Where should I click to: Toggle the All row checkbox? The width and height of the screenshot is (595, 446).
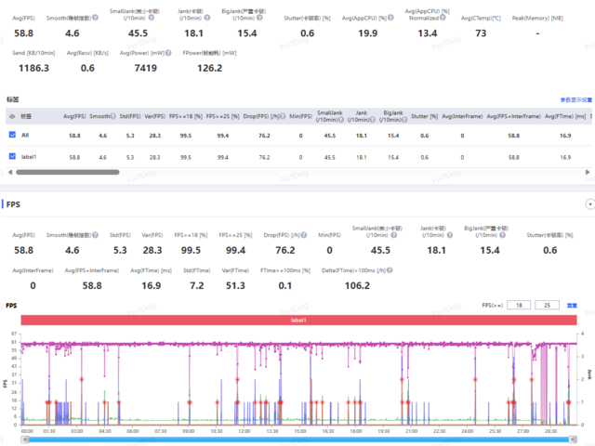point(12,136)
